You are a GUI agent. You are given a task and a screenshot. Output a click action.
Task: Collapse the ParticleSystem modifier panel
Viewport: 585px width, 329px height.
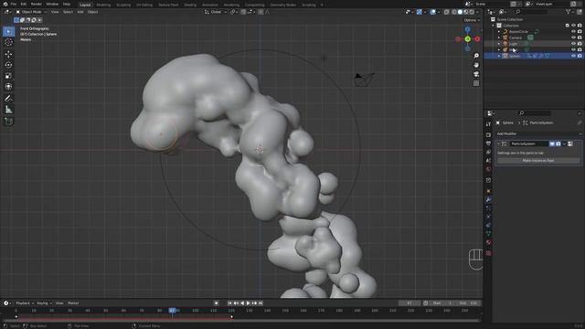pyautogui.click(x=498, y=143)
